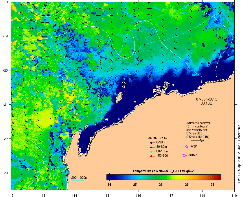Click the magenta drifter symbol in legend
Image resolution: width=243 pixels, height=197 pixels.
click(184, 156)
